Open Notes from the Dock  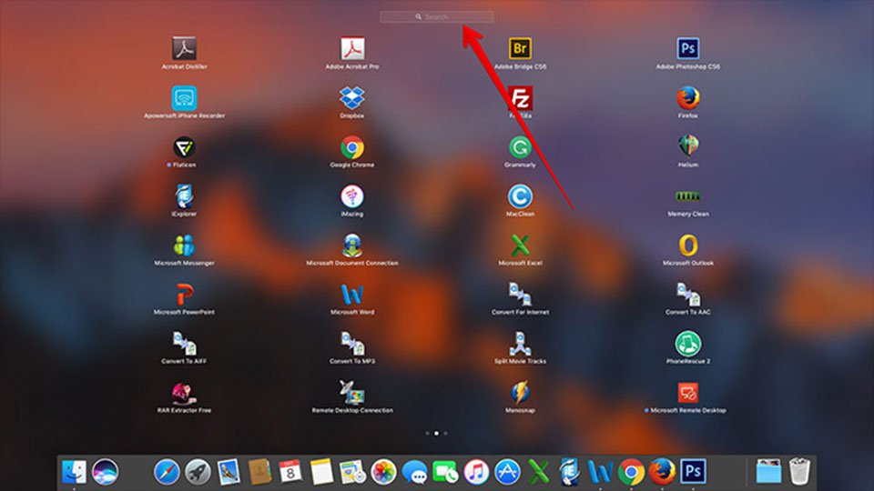(321, 472)
